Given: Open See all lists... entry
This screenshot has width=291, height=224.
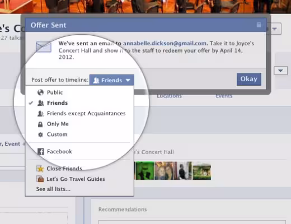Looking at the screenshot, I should pyautogui.click(x=53, y=189).
